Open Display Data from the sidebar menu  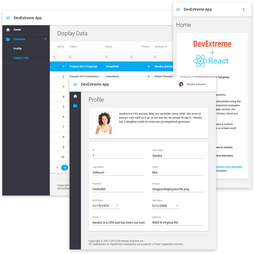(26, 58)
